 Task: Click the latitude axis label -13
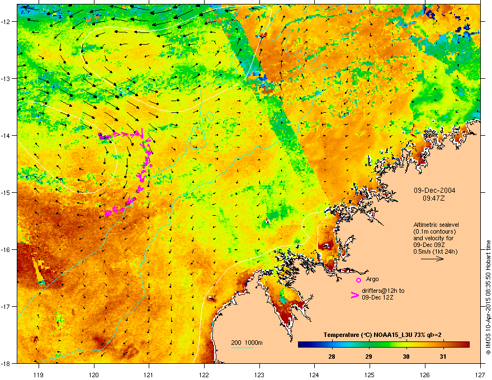[x=6, y=78]
